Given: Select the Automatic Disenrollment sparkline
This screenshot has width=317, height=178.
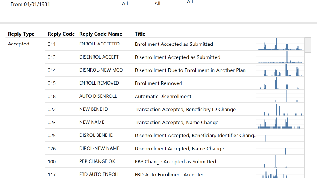Looking at the screenshot, I should (x=280, y=97).
